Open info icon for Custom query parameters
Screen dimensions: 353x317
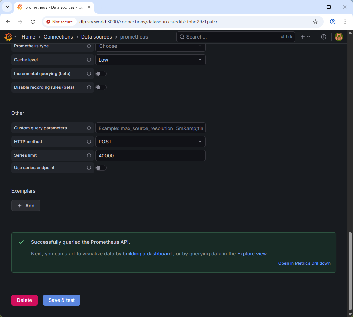[89, 128]
